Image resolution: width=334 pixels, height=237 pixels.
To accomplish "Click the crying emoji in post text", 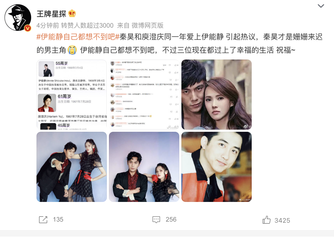I will (72, 50).
